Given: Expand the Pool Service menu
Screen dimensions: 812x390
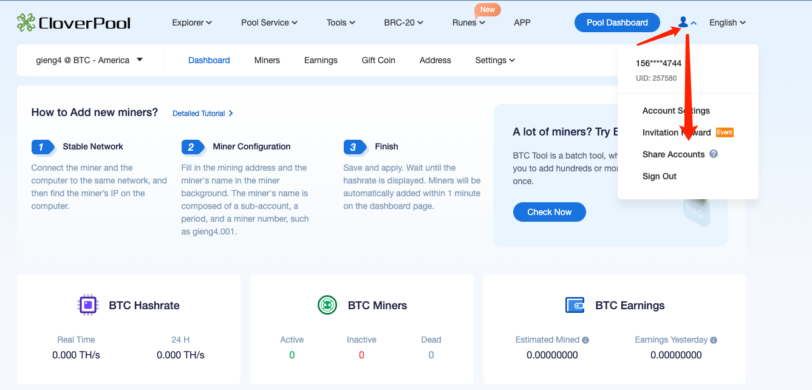Looking at the screenshot, I should point(270,23).
